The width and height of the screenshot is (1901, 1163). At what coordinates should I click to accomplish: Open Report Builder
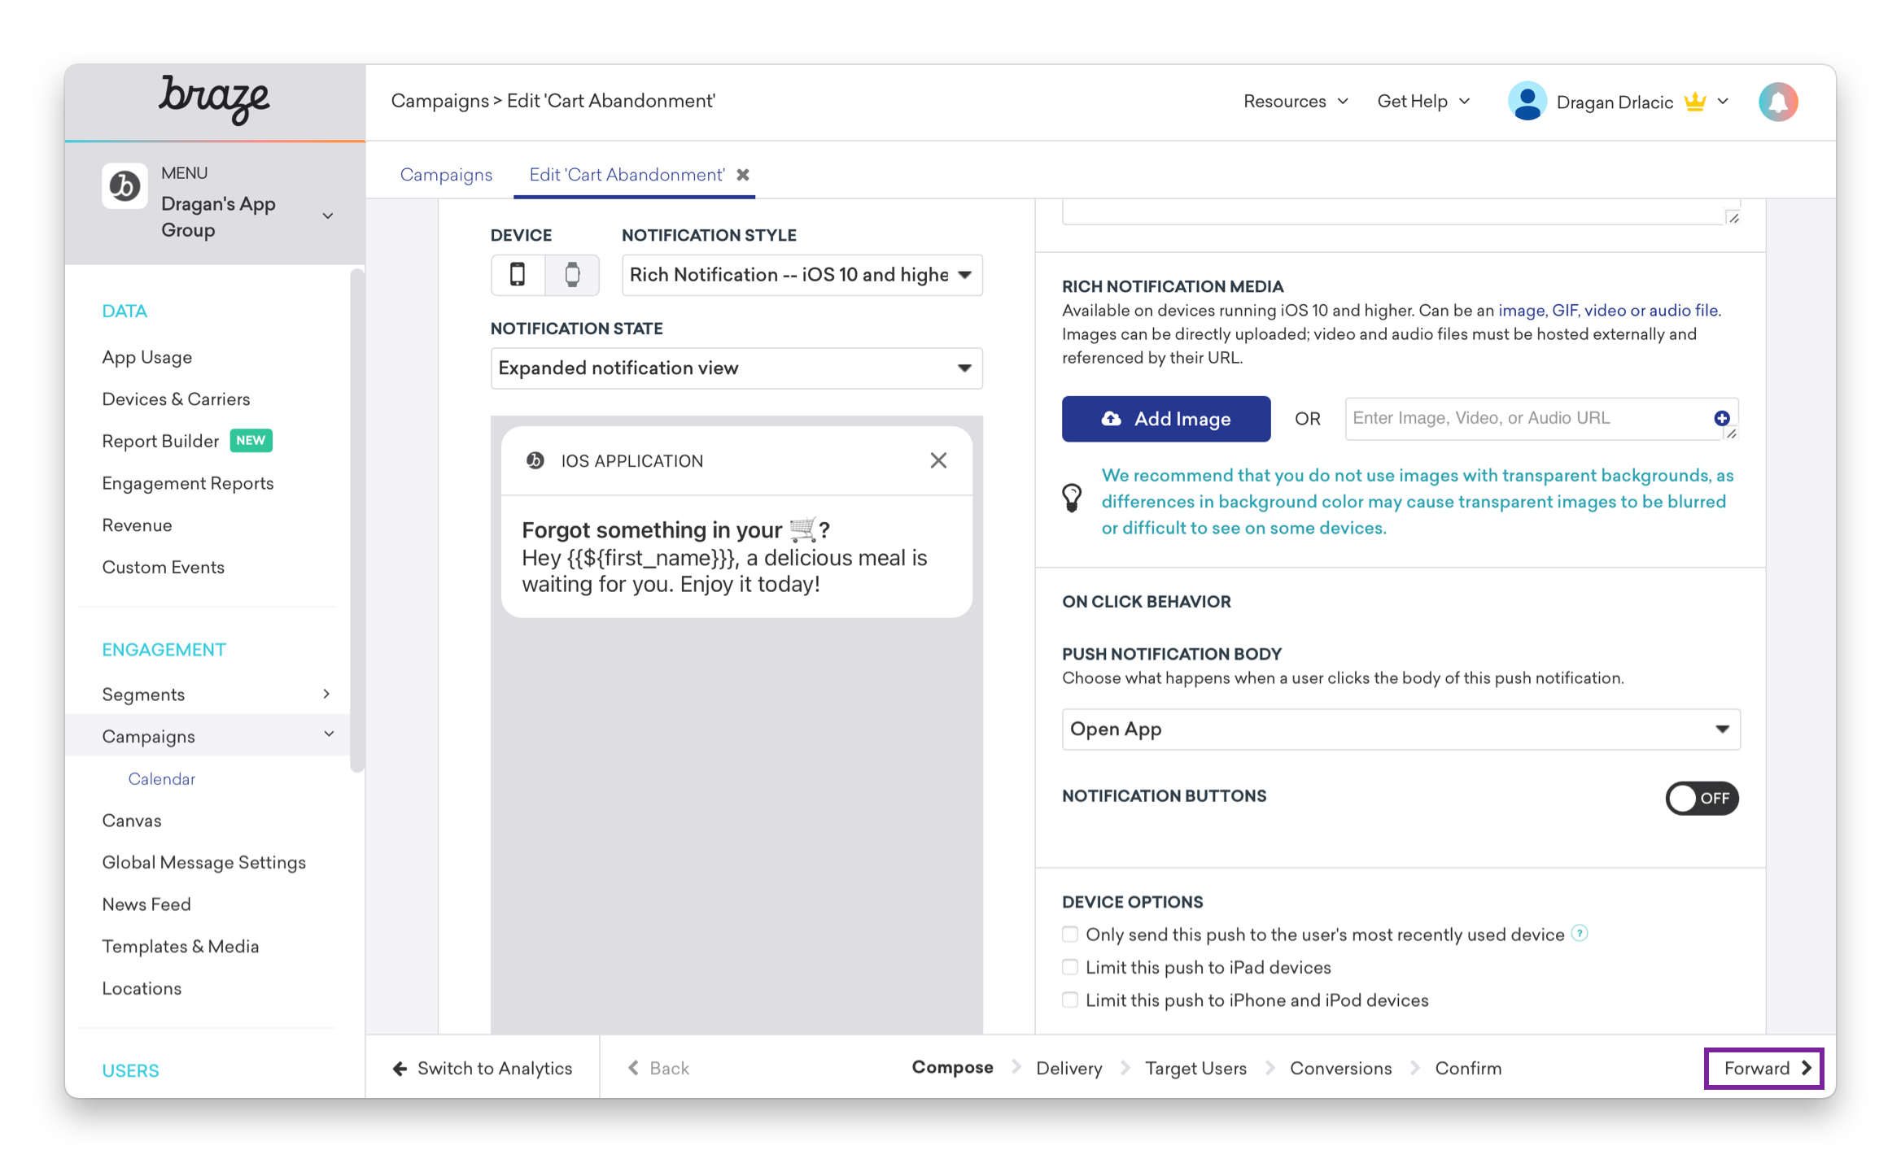pyautogui.click(x=160, y=441)
